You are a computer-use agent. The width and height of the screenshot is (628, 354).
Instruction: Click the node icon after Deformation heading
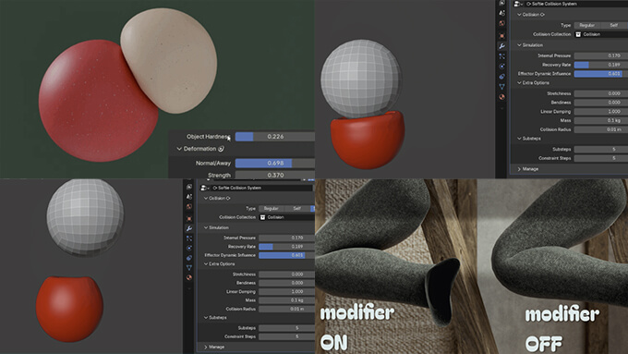click(x=221, y=149)
